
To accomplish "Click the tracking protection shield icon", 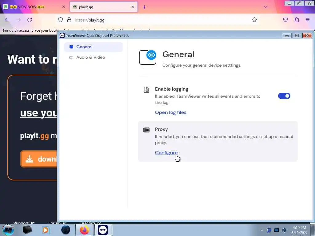I will (x=61, y=20).
